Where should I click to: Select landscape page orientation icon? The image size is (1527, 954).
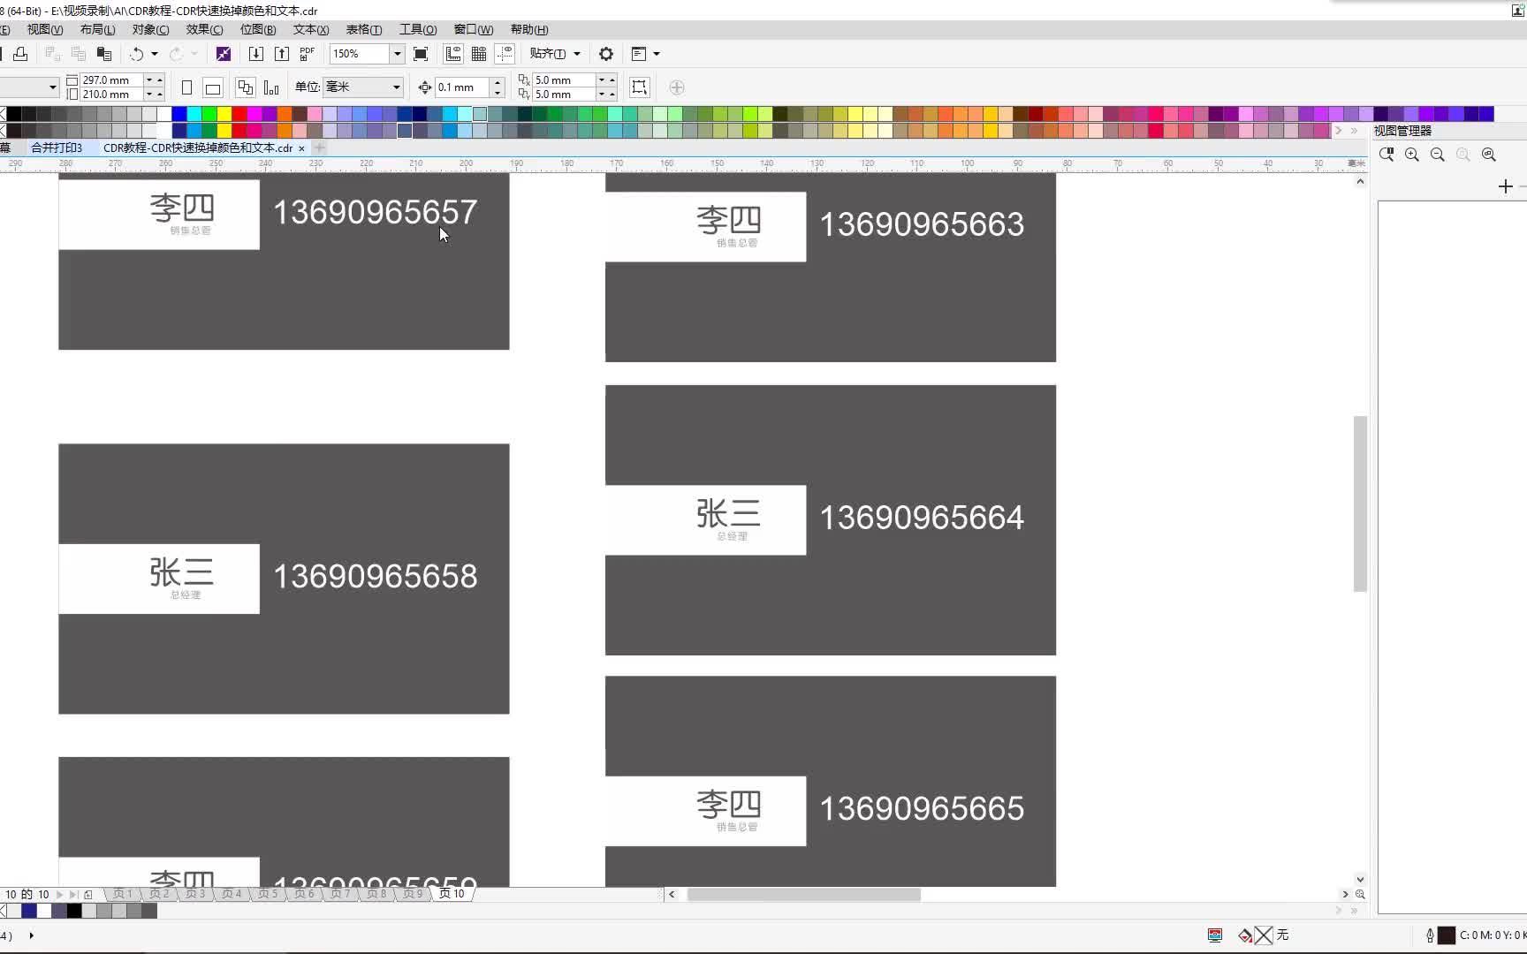213,87
